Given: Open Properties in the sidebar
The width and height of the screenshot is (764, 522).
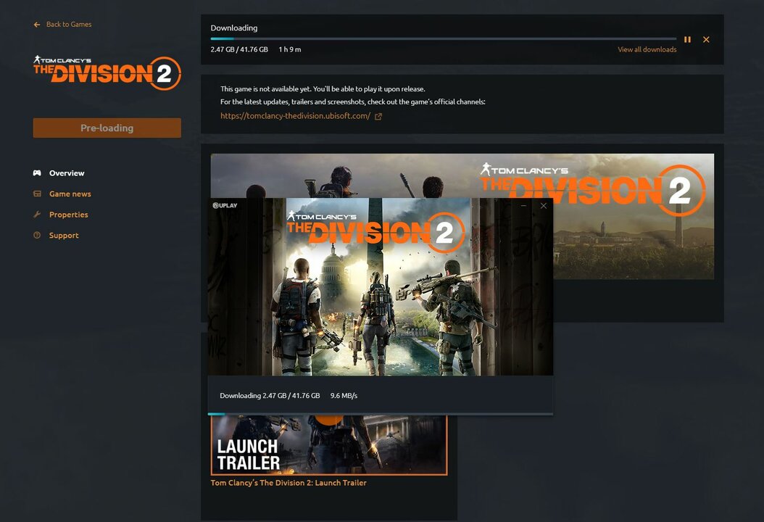Looking at the screenshot, I should 69,215.
